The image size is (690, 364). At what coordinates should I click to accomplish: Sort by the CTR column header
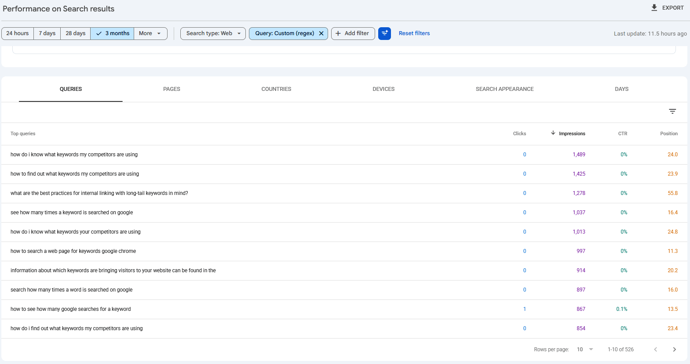pos(623,133)
